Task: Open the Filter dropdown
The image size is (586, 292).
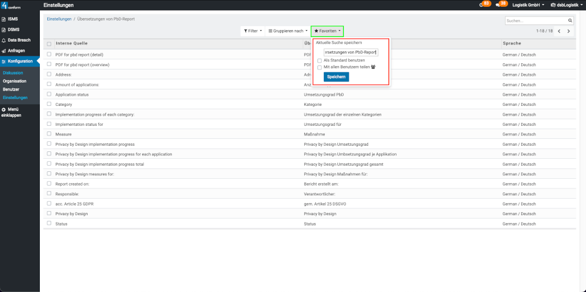Action: tap(253, 31)
